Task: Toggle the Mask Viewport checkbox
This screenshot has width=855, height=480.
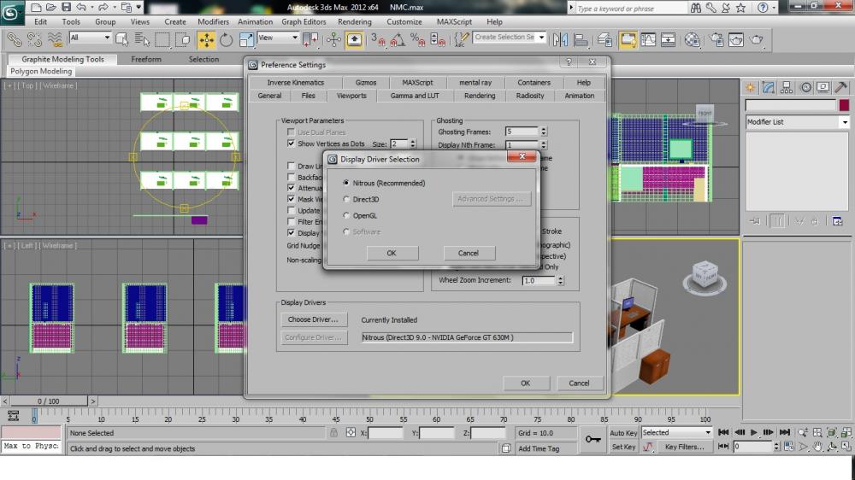Action: tap(291, 199)
